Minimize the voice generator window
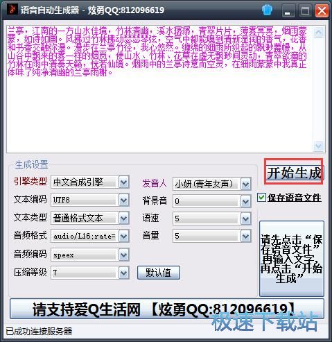Viewport: 332px width, 342px height. tap(288, 11)
